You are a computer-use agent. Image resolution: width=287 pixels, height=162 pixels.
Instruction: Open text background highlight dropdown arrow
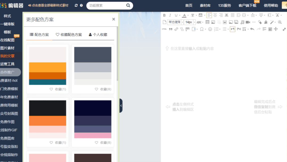coord(205,15)
